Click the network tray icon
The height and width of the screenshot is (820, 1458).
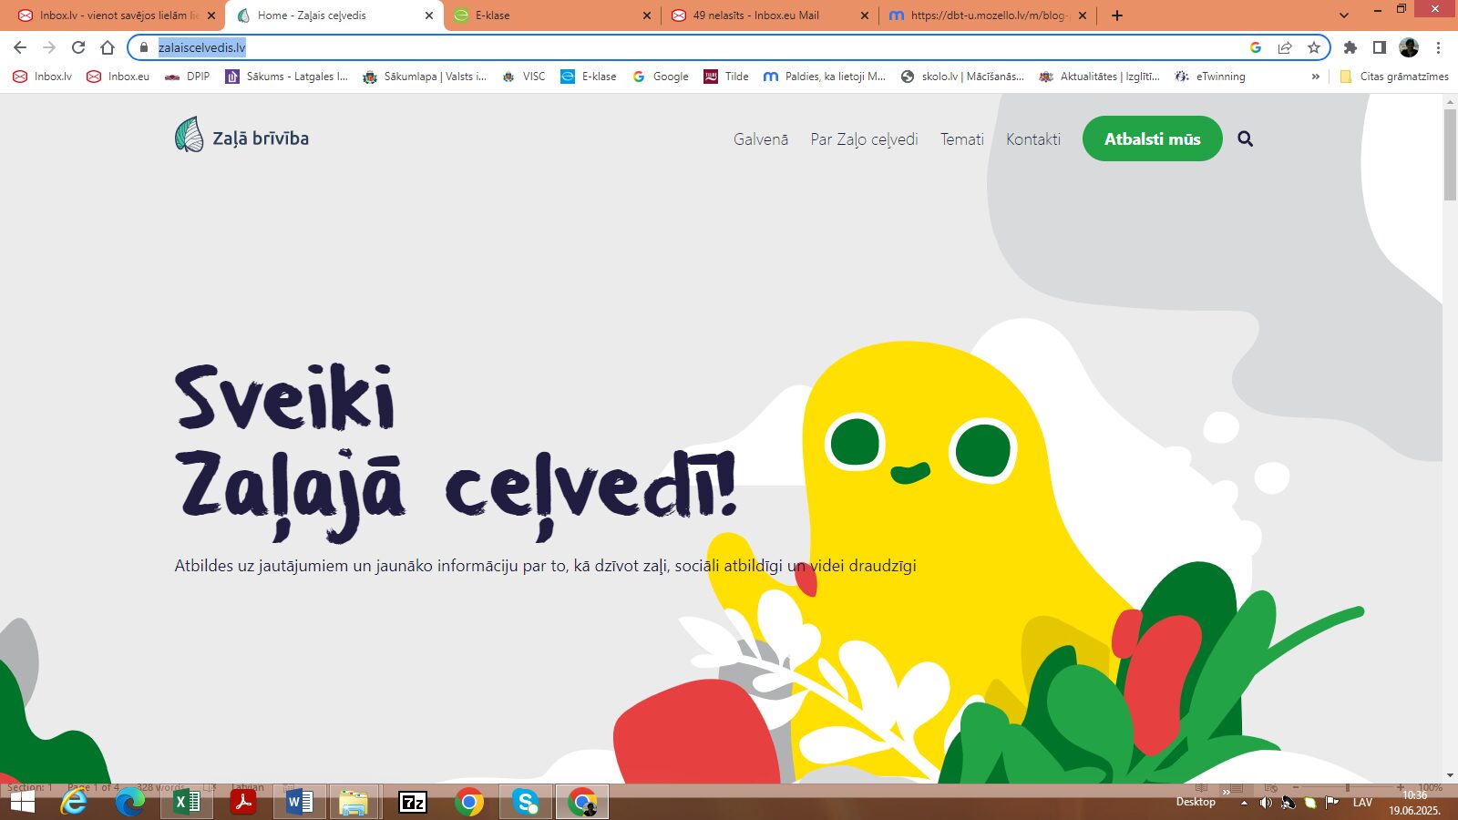(1288, 803)
